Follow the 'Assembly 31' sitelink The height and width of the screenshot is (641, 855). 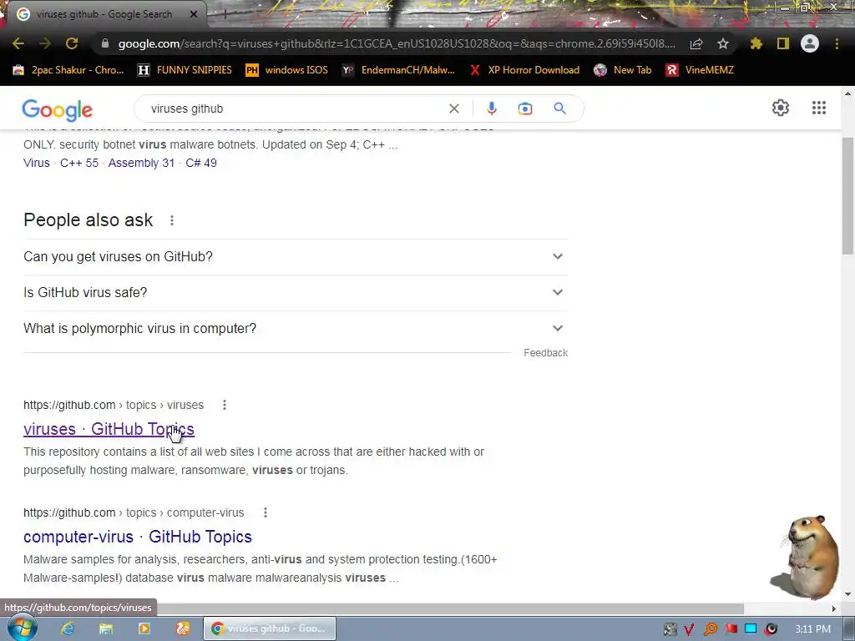pyautogui.click(x=141, y=163)
